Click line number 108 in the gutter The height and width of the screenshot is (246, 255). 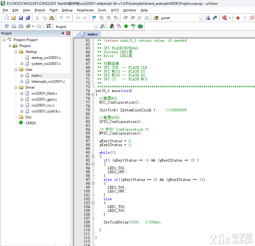click(87, 222)
